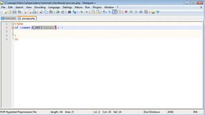Viewport: 205px width, 115px height.
Task: Click the spell-check checkmark toolbar icon
Action: [158, 12]
